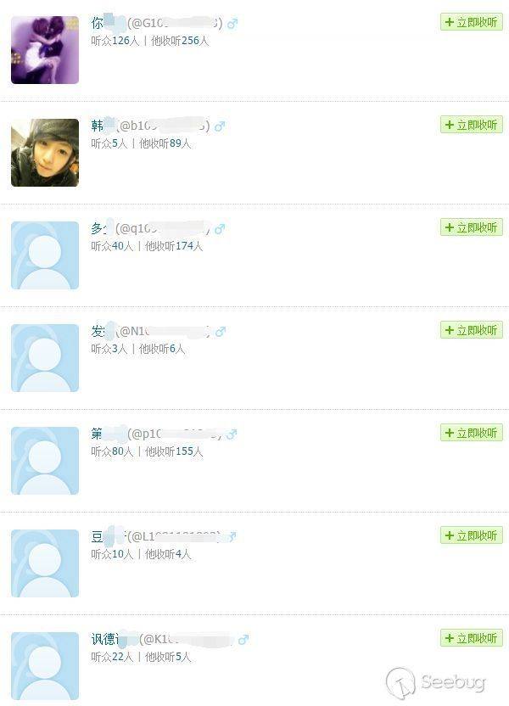This screenshot has width=509, height=706.
Task: Click 立即收听 for user with 22 listeners
Action: pyautogui.click(x=471, y=638)
